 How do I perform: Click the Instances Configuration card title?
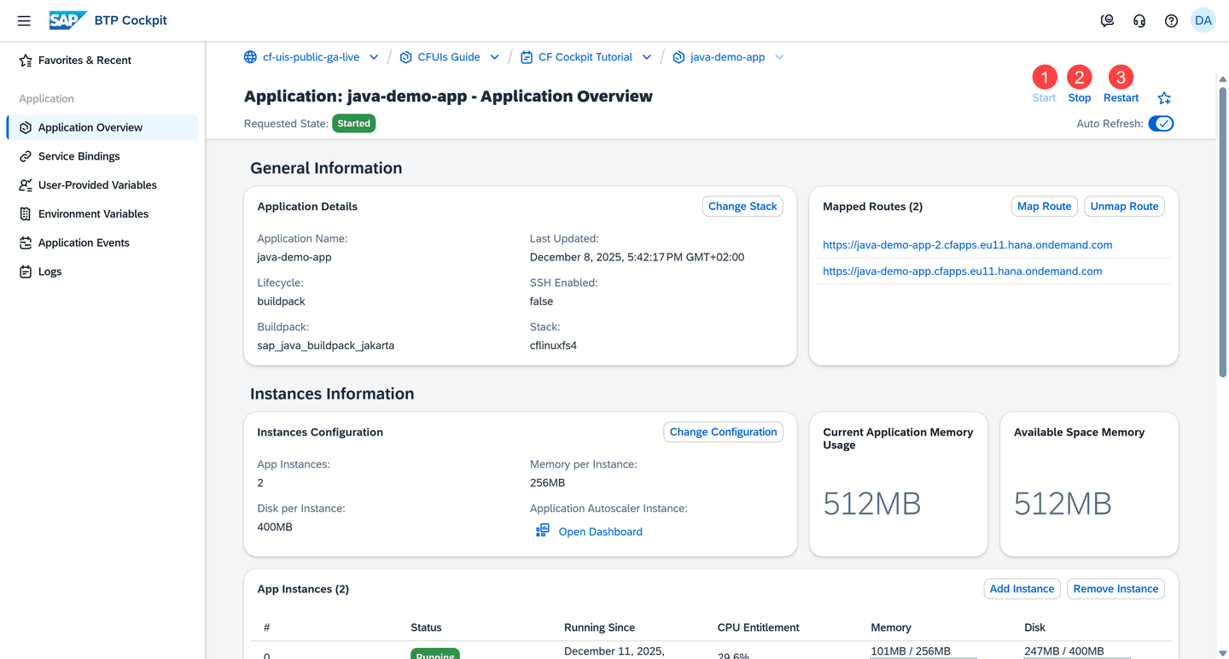tap(320, 432)
